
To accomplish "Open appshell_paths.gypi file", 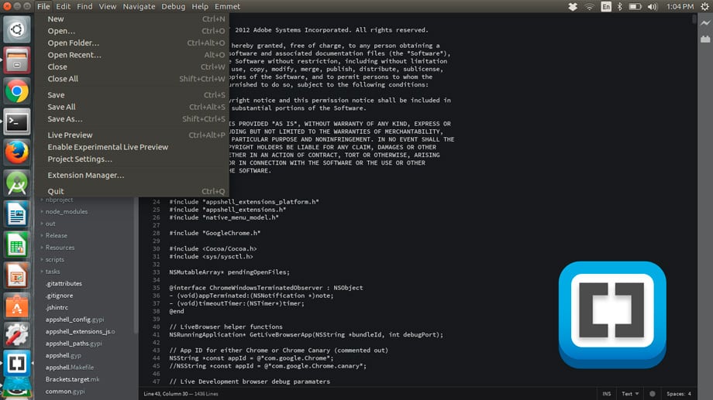I will click(x=74, y=344).
